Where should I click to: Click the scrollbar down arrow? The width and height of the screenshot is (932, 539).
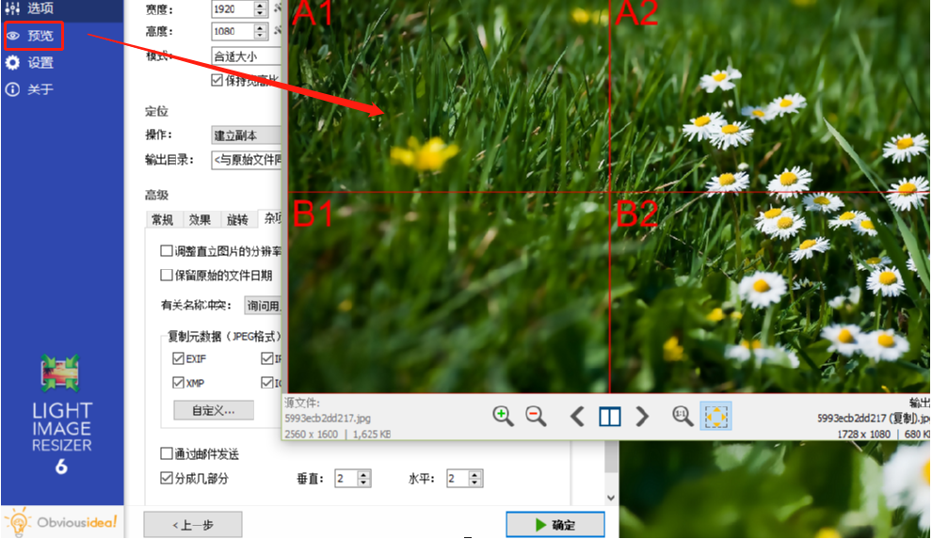[611, 498]
